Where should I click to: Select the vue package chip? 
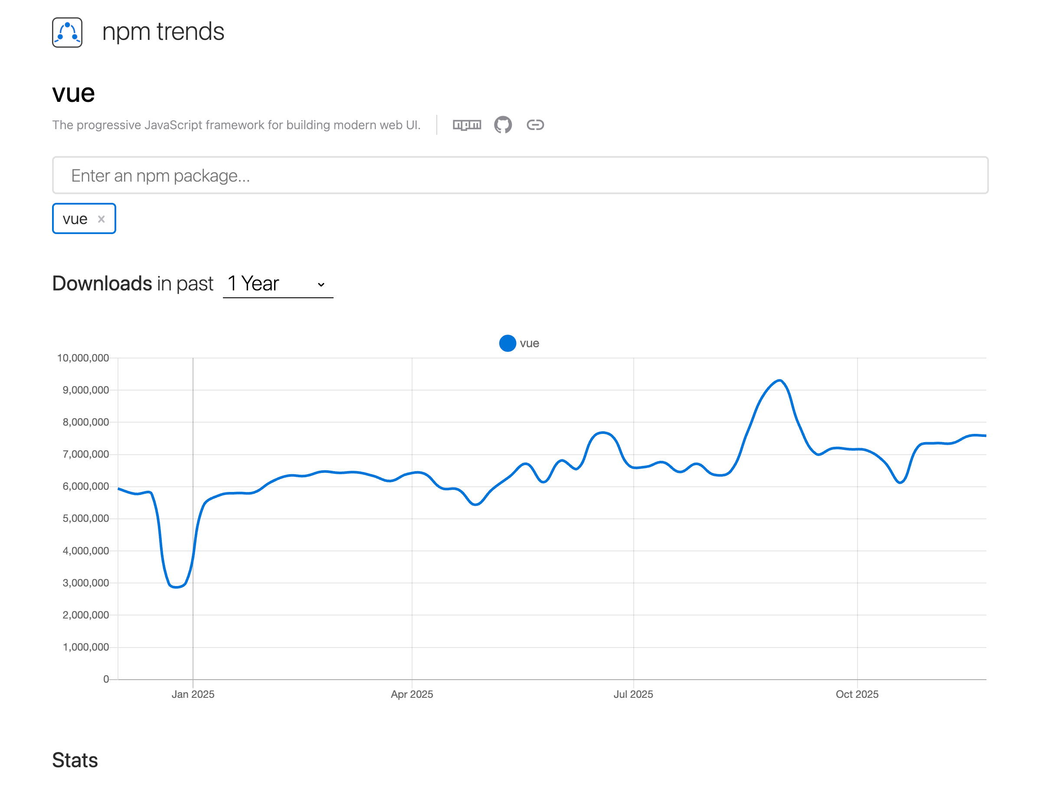click(x=75, y=219)
